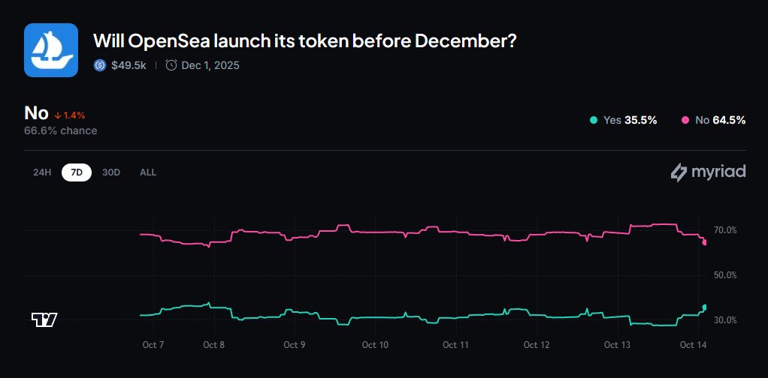Click the Yes 35.5% legend label
Image resolution: width=768 pixels, height=378 pixels.
pos(630,120)
